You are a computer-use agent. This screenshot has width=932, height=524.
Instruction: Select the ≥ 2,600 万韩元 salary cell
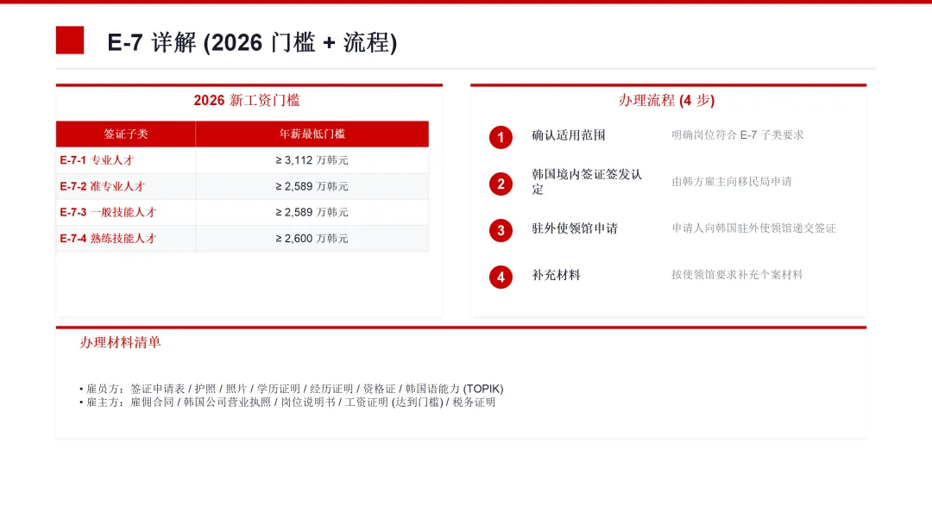312,238
